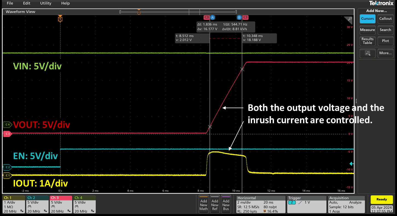Open the Trigger settings badge
The width and height of the screenshot is (397, 216).
(306, 204)
